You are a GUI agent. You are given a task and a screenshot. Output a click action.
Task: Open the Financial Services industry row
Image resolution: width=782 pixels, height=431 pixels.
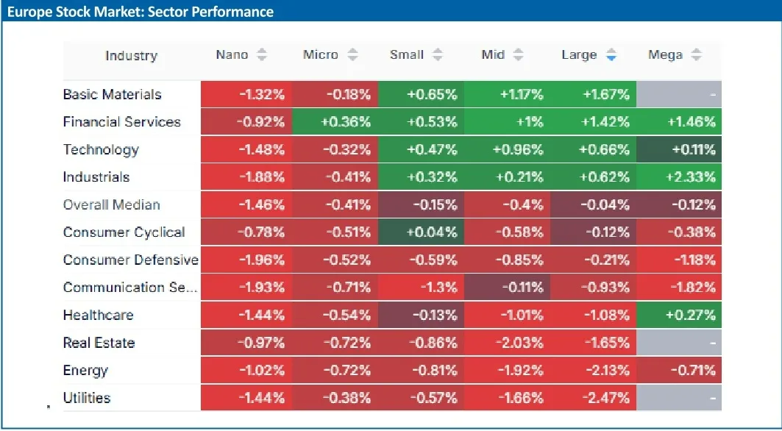[x=121, y=122]
